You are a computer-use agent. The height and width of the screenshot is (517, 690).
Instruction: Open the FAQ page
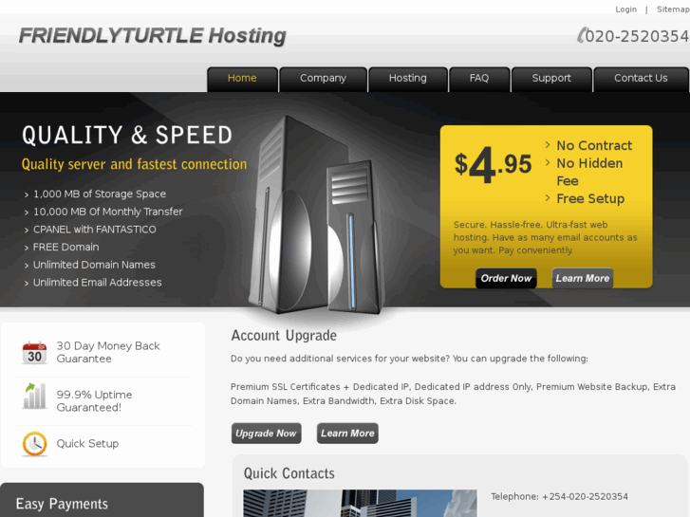[x=479, y=79]
